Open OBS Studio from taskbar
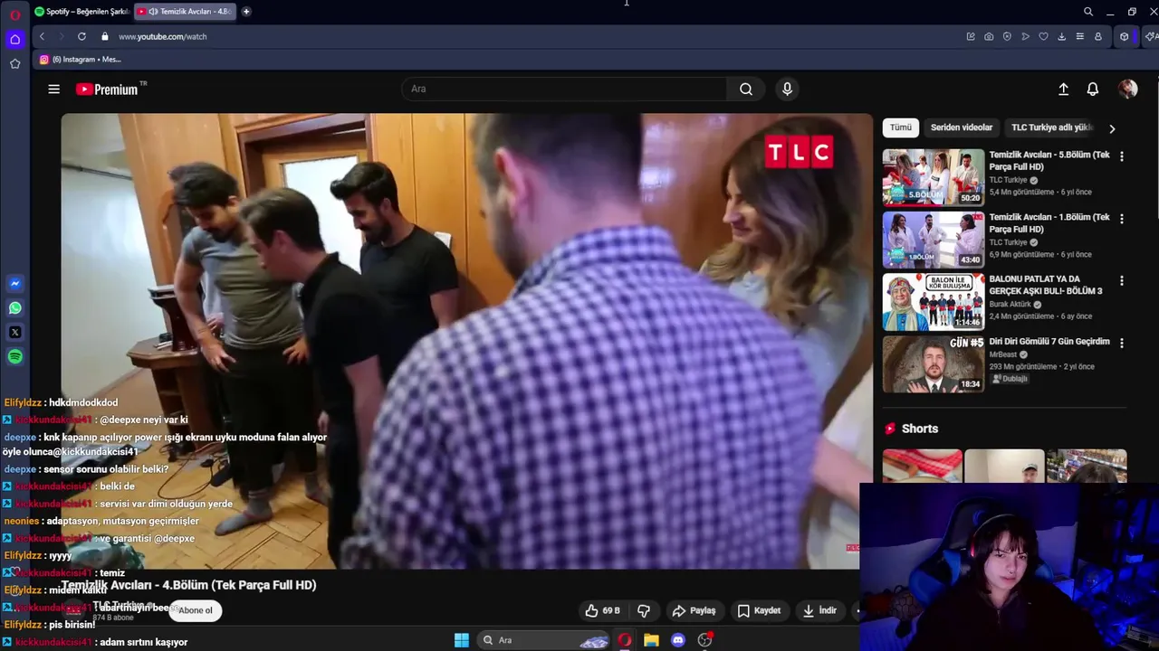Viewport: 1159px width, 651px height. click(704, 640)
